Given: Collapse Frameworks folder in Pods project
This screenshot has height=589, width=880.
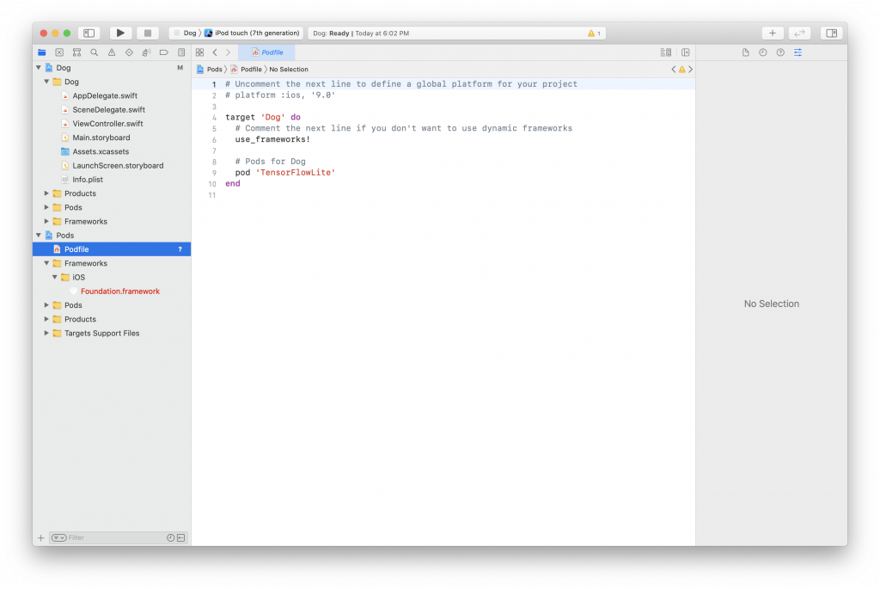Looking at the screenshot, I should coord(46,263).
